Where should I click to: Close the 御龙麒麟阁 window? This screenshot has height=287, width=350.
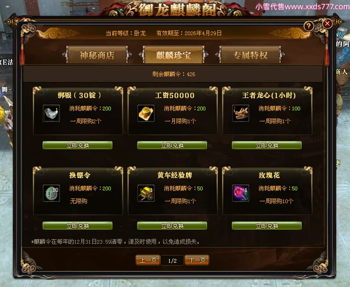327,23
